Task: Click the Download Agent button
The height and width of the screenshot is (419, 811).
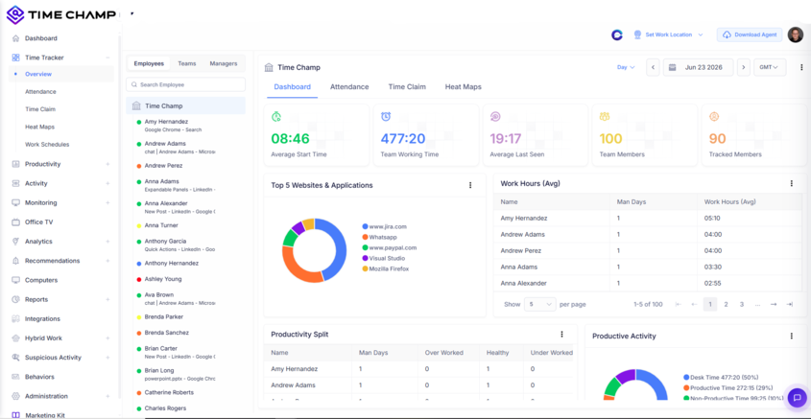Action: click(x=750, y=35)
